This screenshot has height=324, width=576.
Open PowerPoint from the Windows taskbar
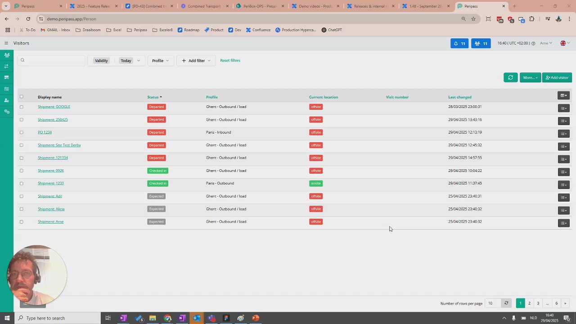click(255, 318)
